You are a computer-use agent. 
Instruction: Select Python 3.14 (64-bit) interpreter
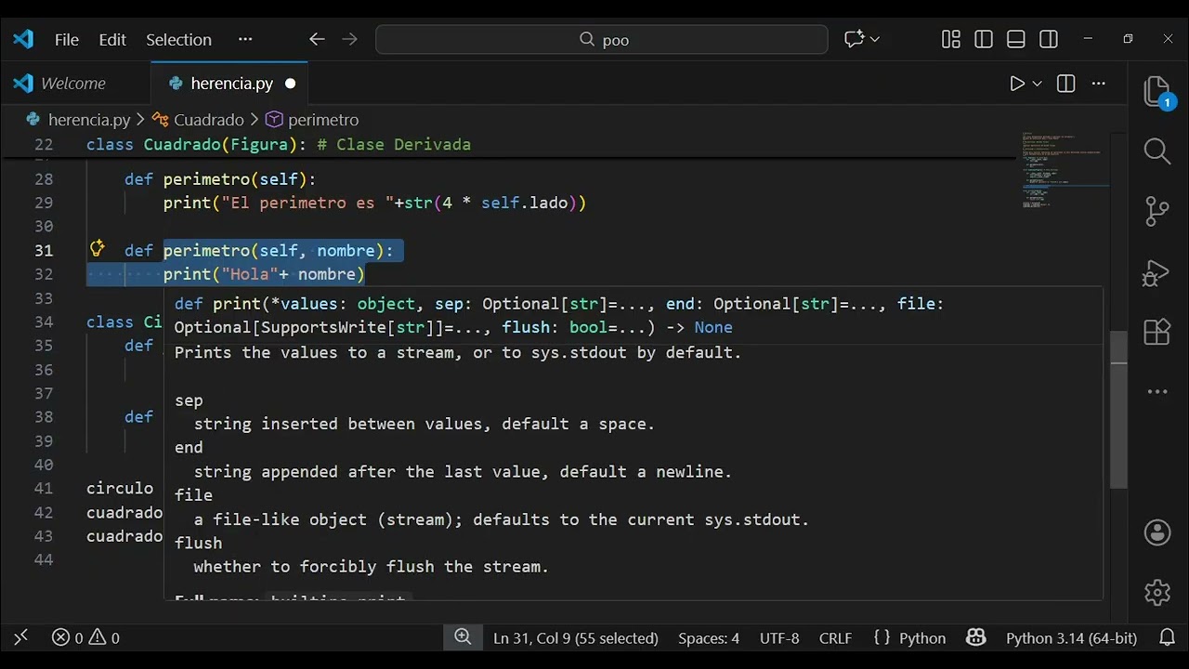1071,637
